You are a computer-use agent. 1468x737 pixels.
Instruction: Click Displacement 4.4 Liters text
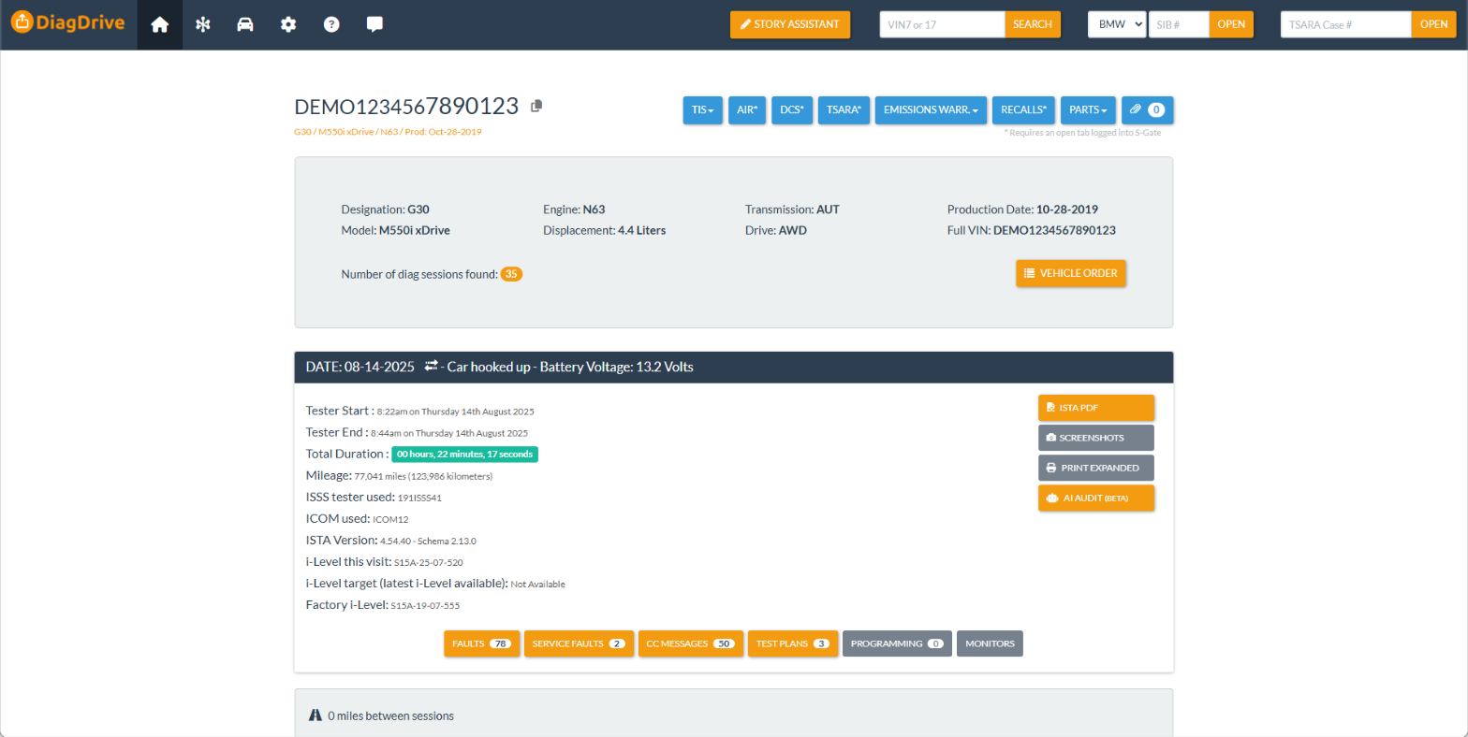pos(604,230)
